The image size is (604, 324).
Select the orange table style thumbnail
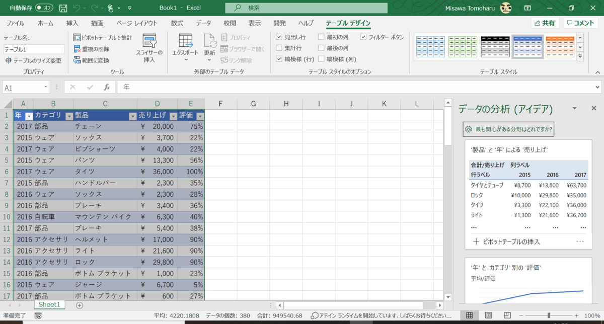click(x=560, y=46)
